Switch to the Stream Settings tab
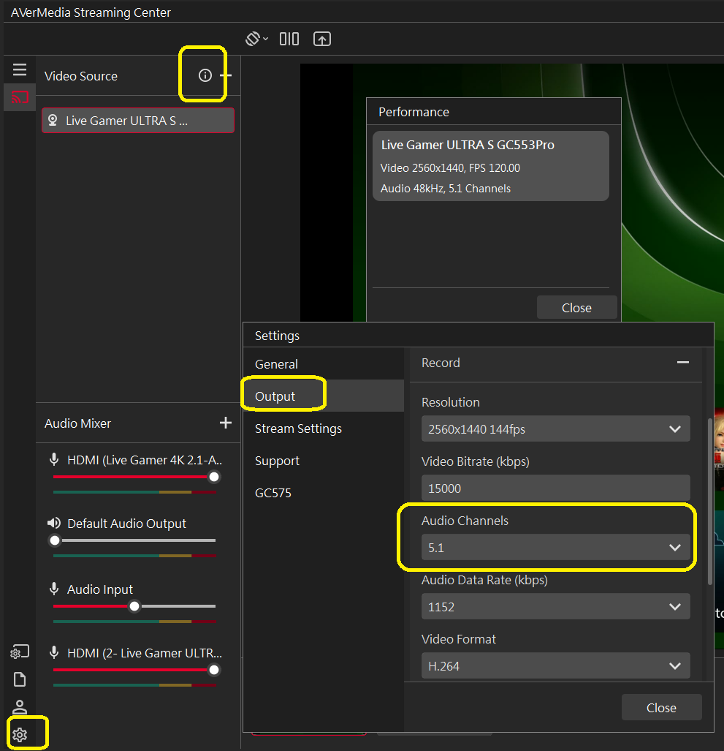The width and height of the screenshot is (724, 751). coord(298,429)
